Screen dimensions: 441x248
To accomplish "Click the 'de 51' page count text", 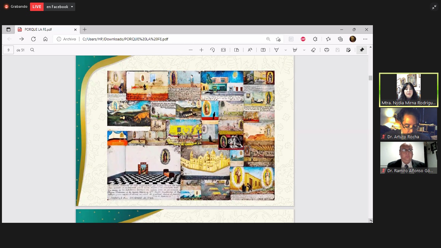I will click(21, 50).
